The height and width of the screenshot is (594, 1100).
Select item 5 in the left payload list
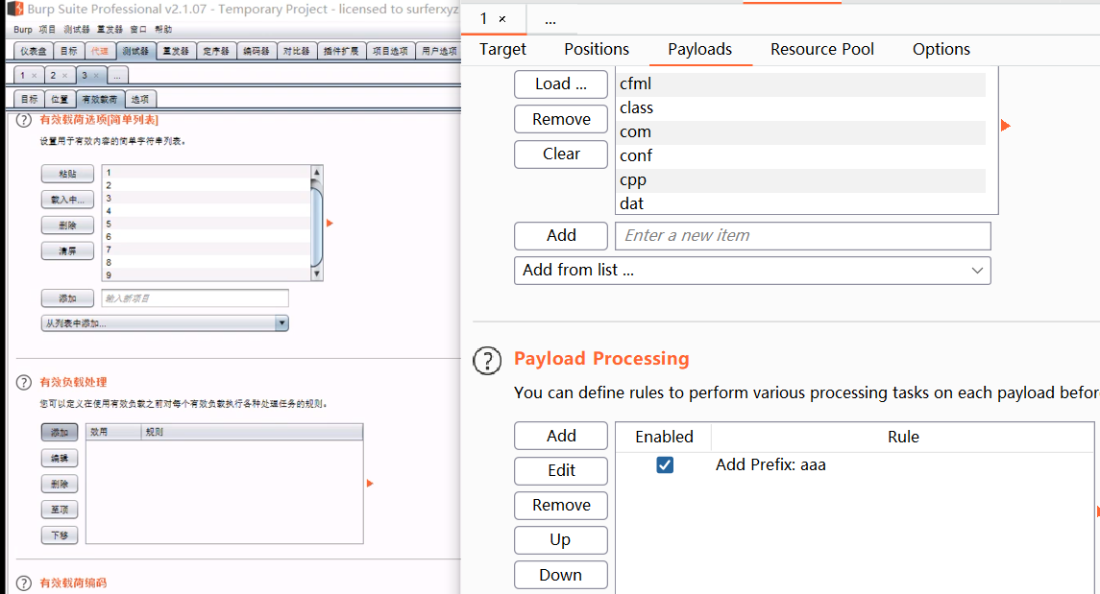point(207,224)
